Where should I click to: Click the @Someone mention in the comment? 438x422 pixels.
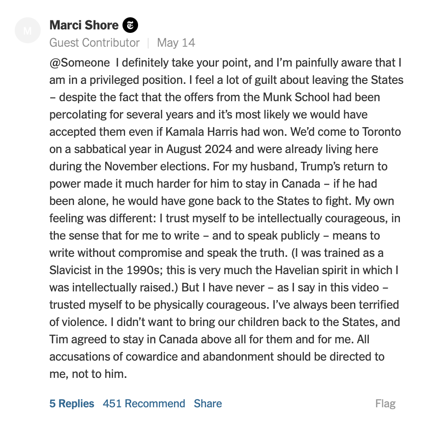pos(80,63)
